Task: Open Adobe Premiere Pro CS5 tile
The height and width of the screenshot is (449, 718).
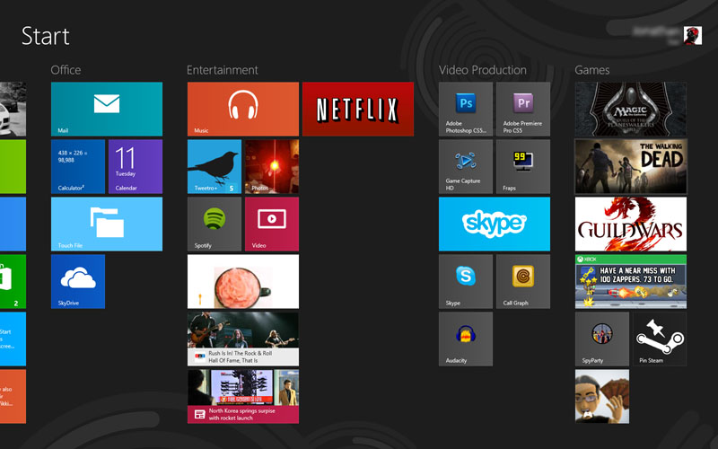Action: point(522,109)
